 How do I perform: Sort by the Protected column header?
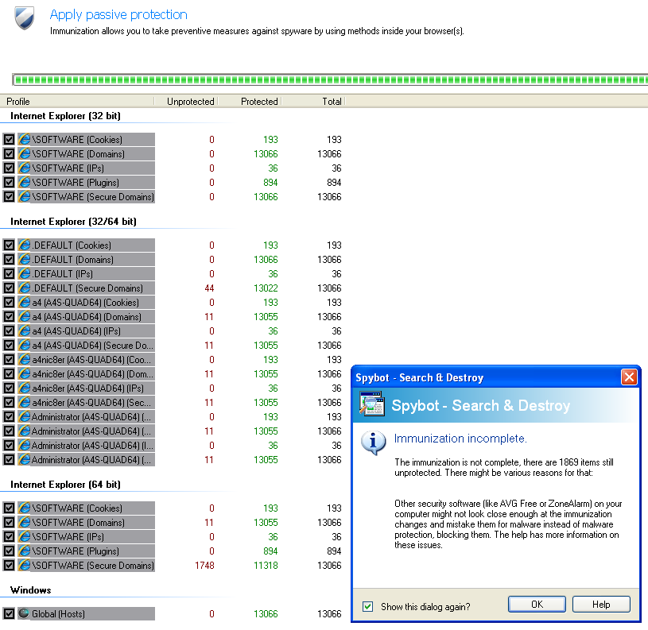(250, 102)
